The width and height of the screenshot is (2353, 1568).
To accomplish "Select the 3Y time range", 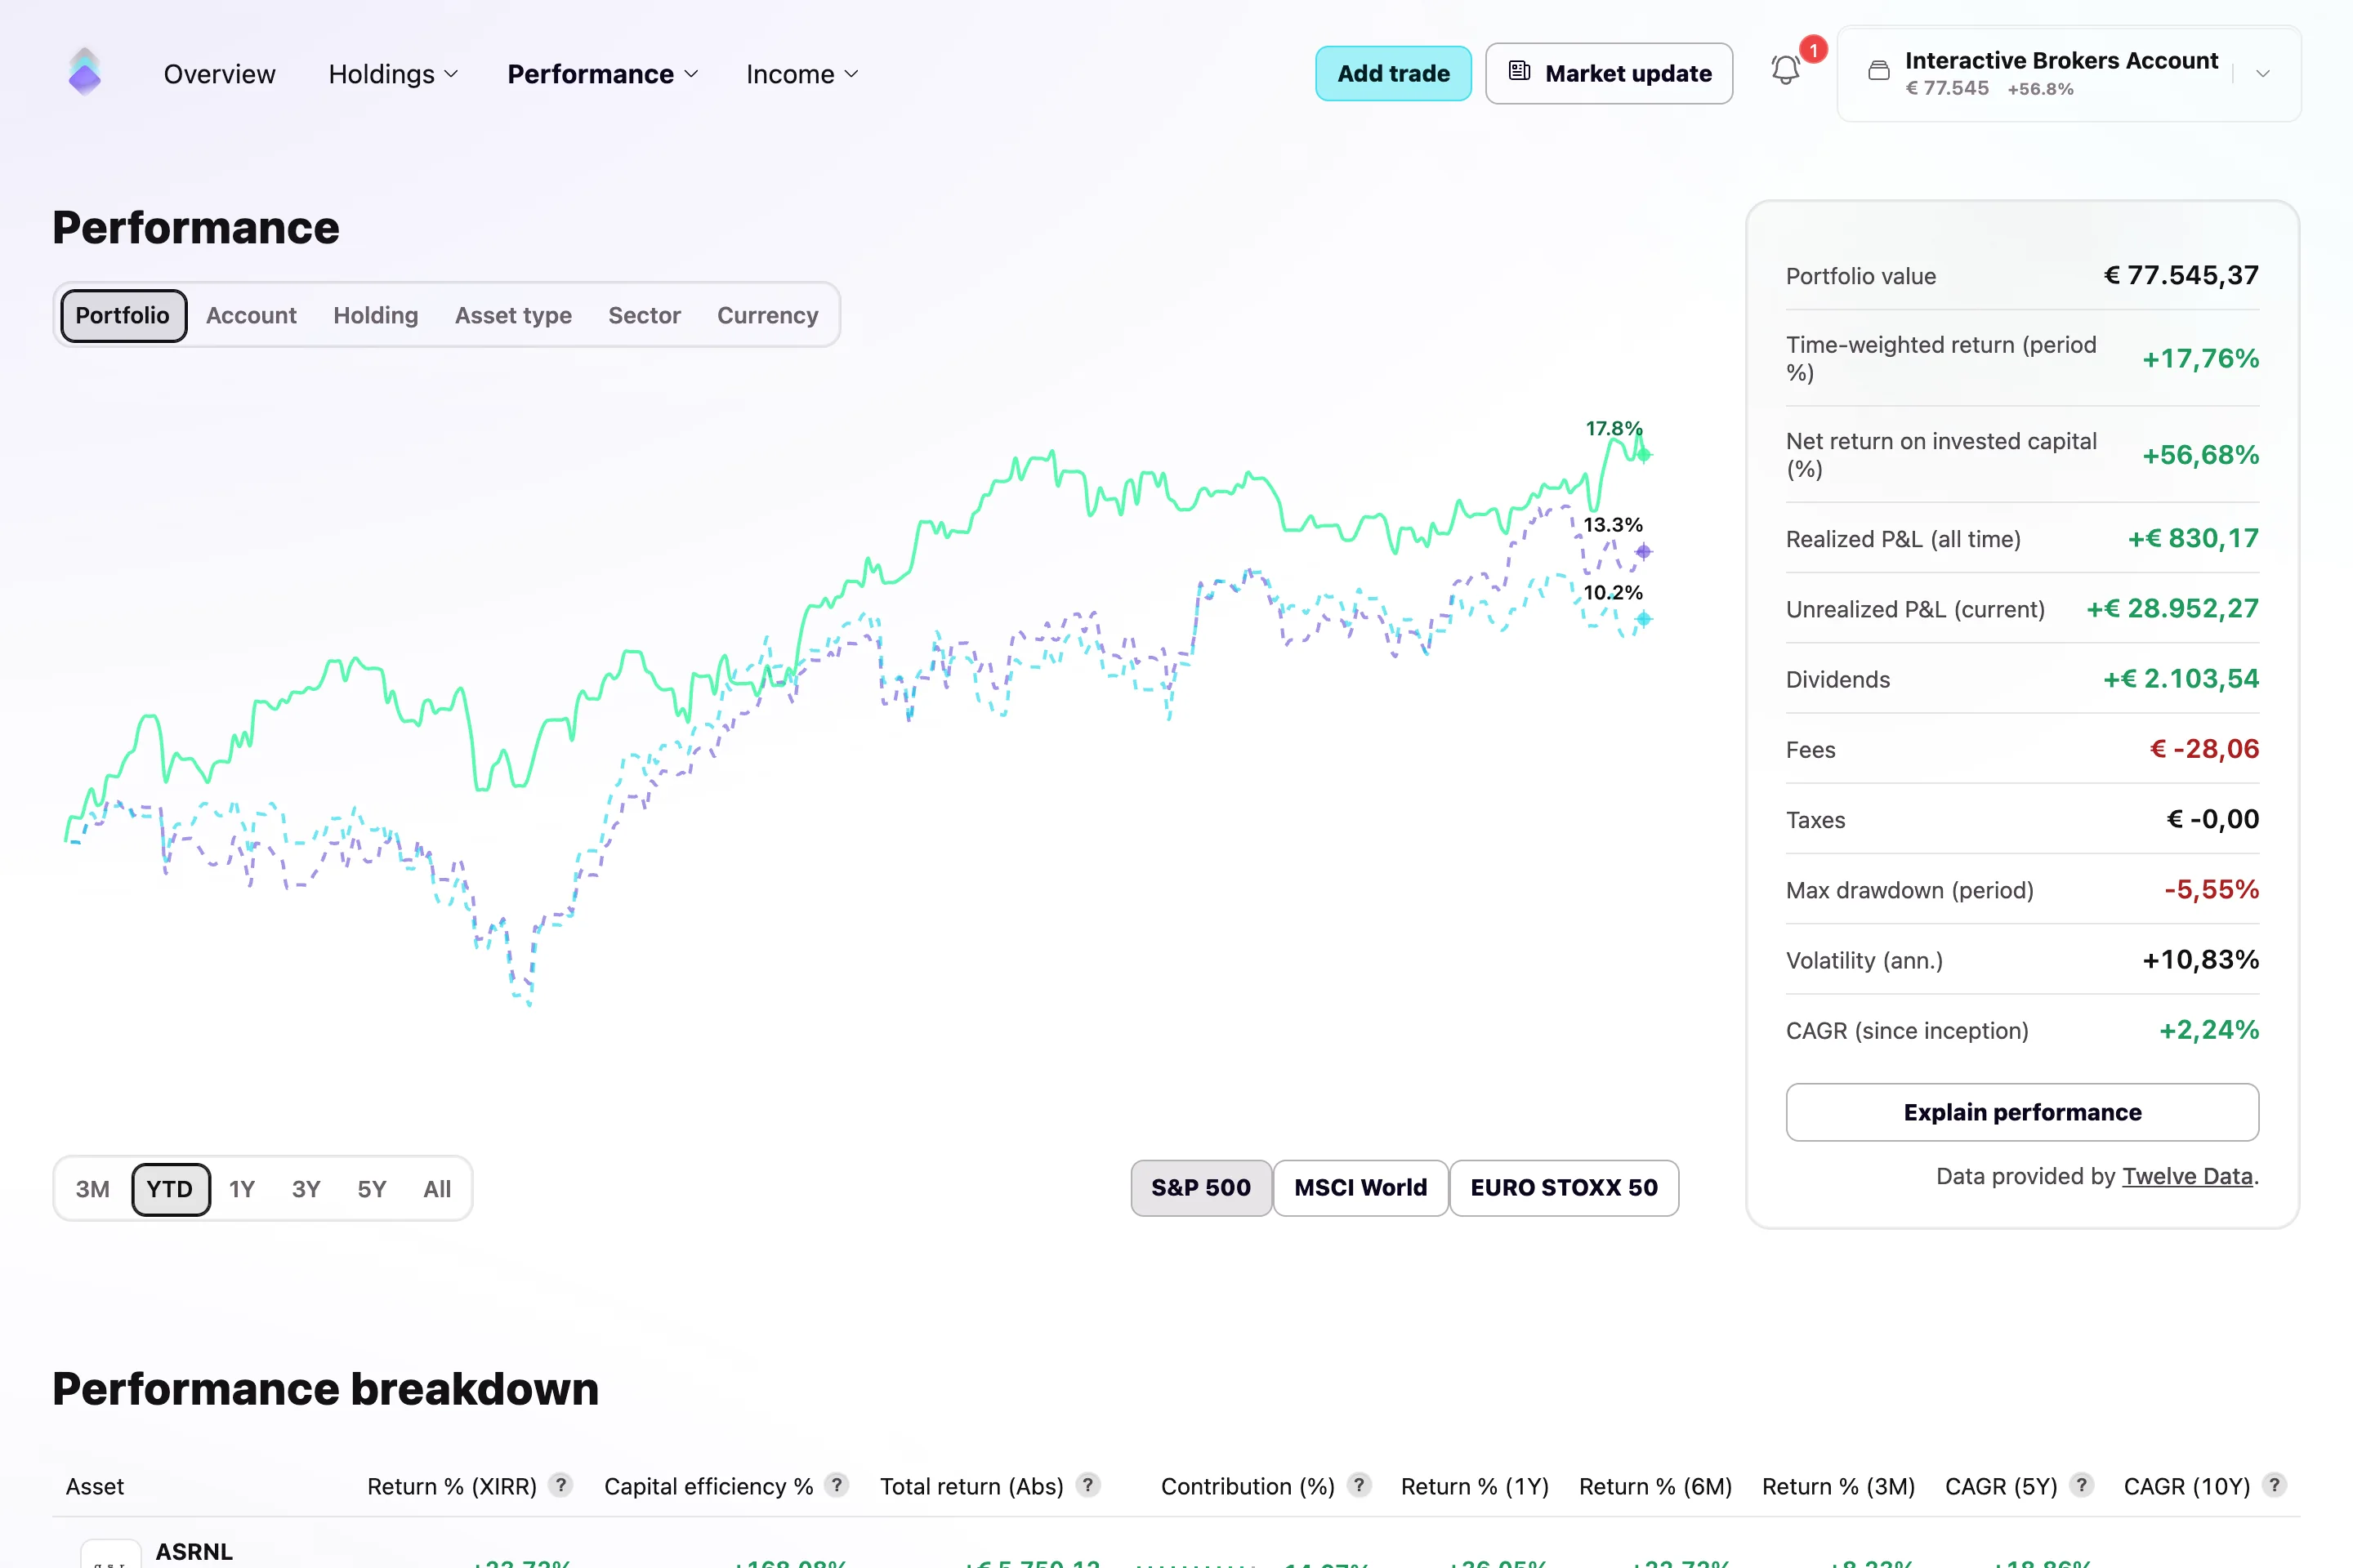I will coord(306,1189).
